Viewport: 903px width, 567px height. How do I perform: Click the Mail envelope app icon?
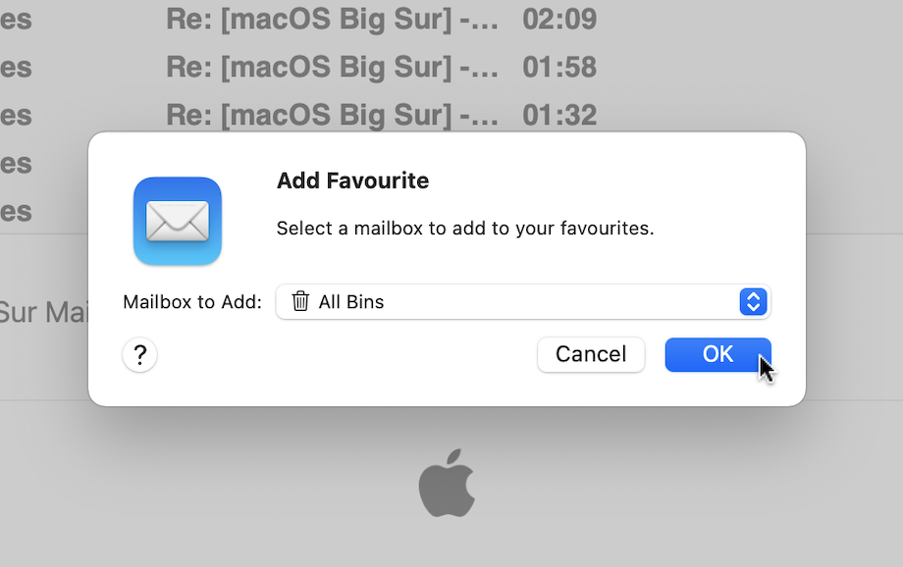(x=178, y=221)
